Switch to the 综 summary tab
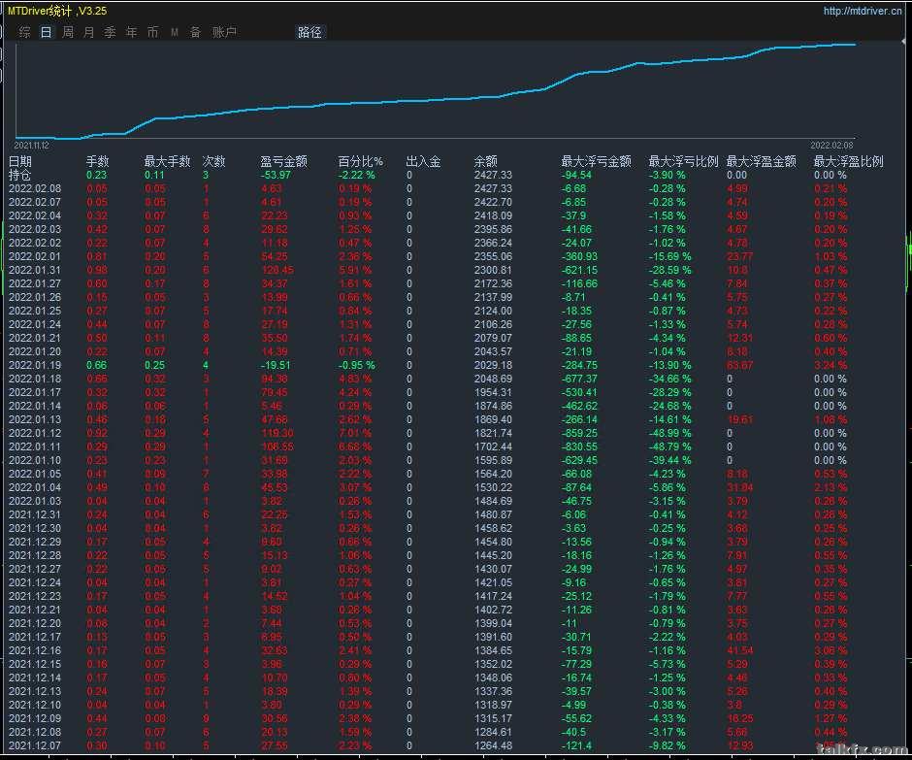The height and width of the screenshot is (760, 912). coord(24,32)
